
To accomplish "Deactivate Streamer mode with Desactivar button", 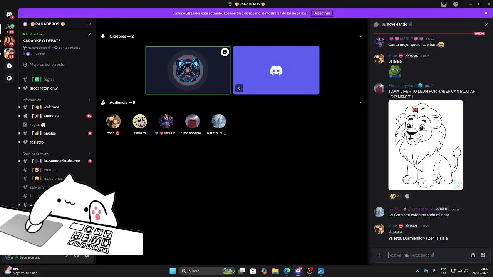I will tap(322, 13).
